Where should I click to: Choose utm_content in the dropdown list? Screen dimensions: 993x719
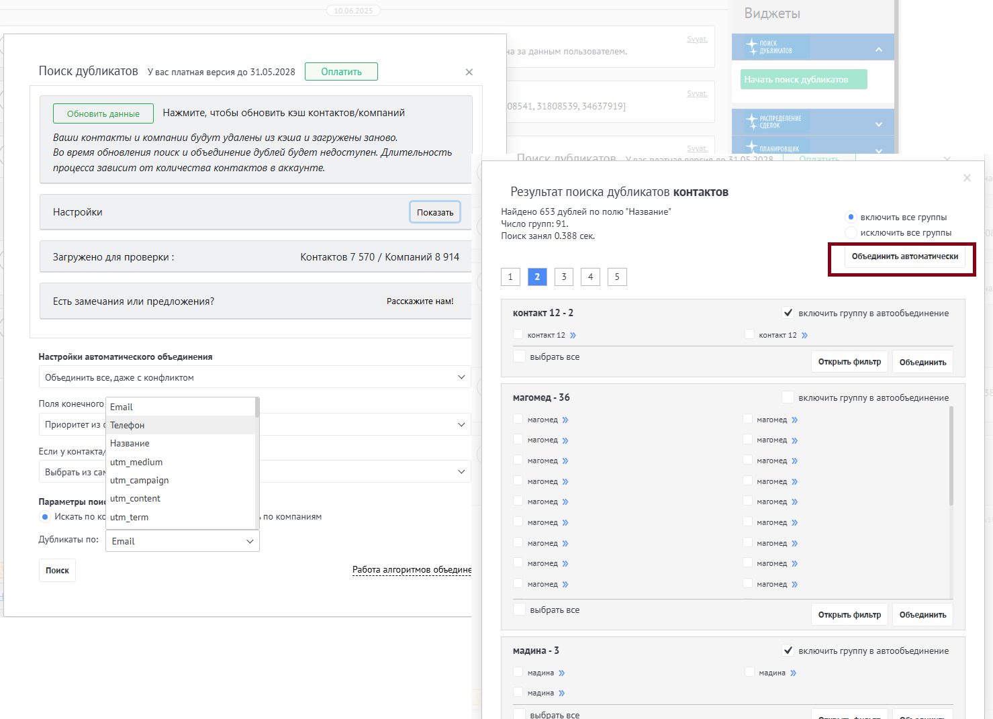click(181, 498)
